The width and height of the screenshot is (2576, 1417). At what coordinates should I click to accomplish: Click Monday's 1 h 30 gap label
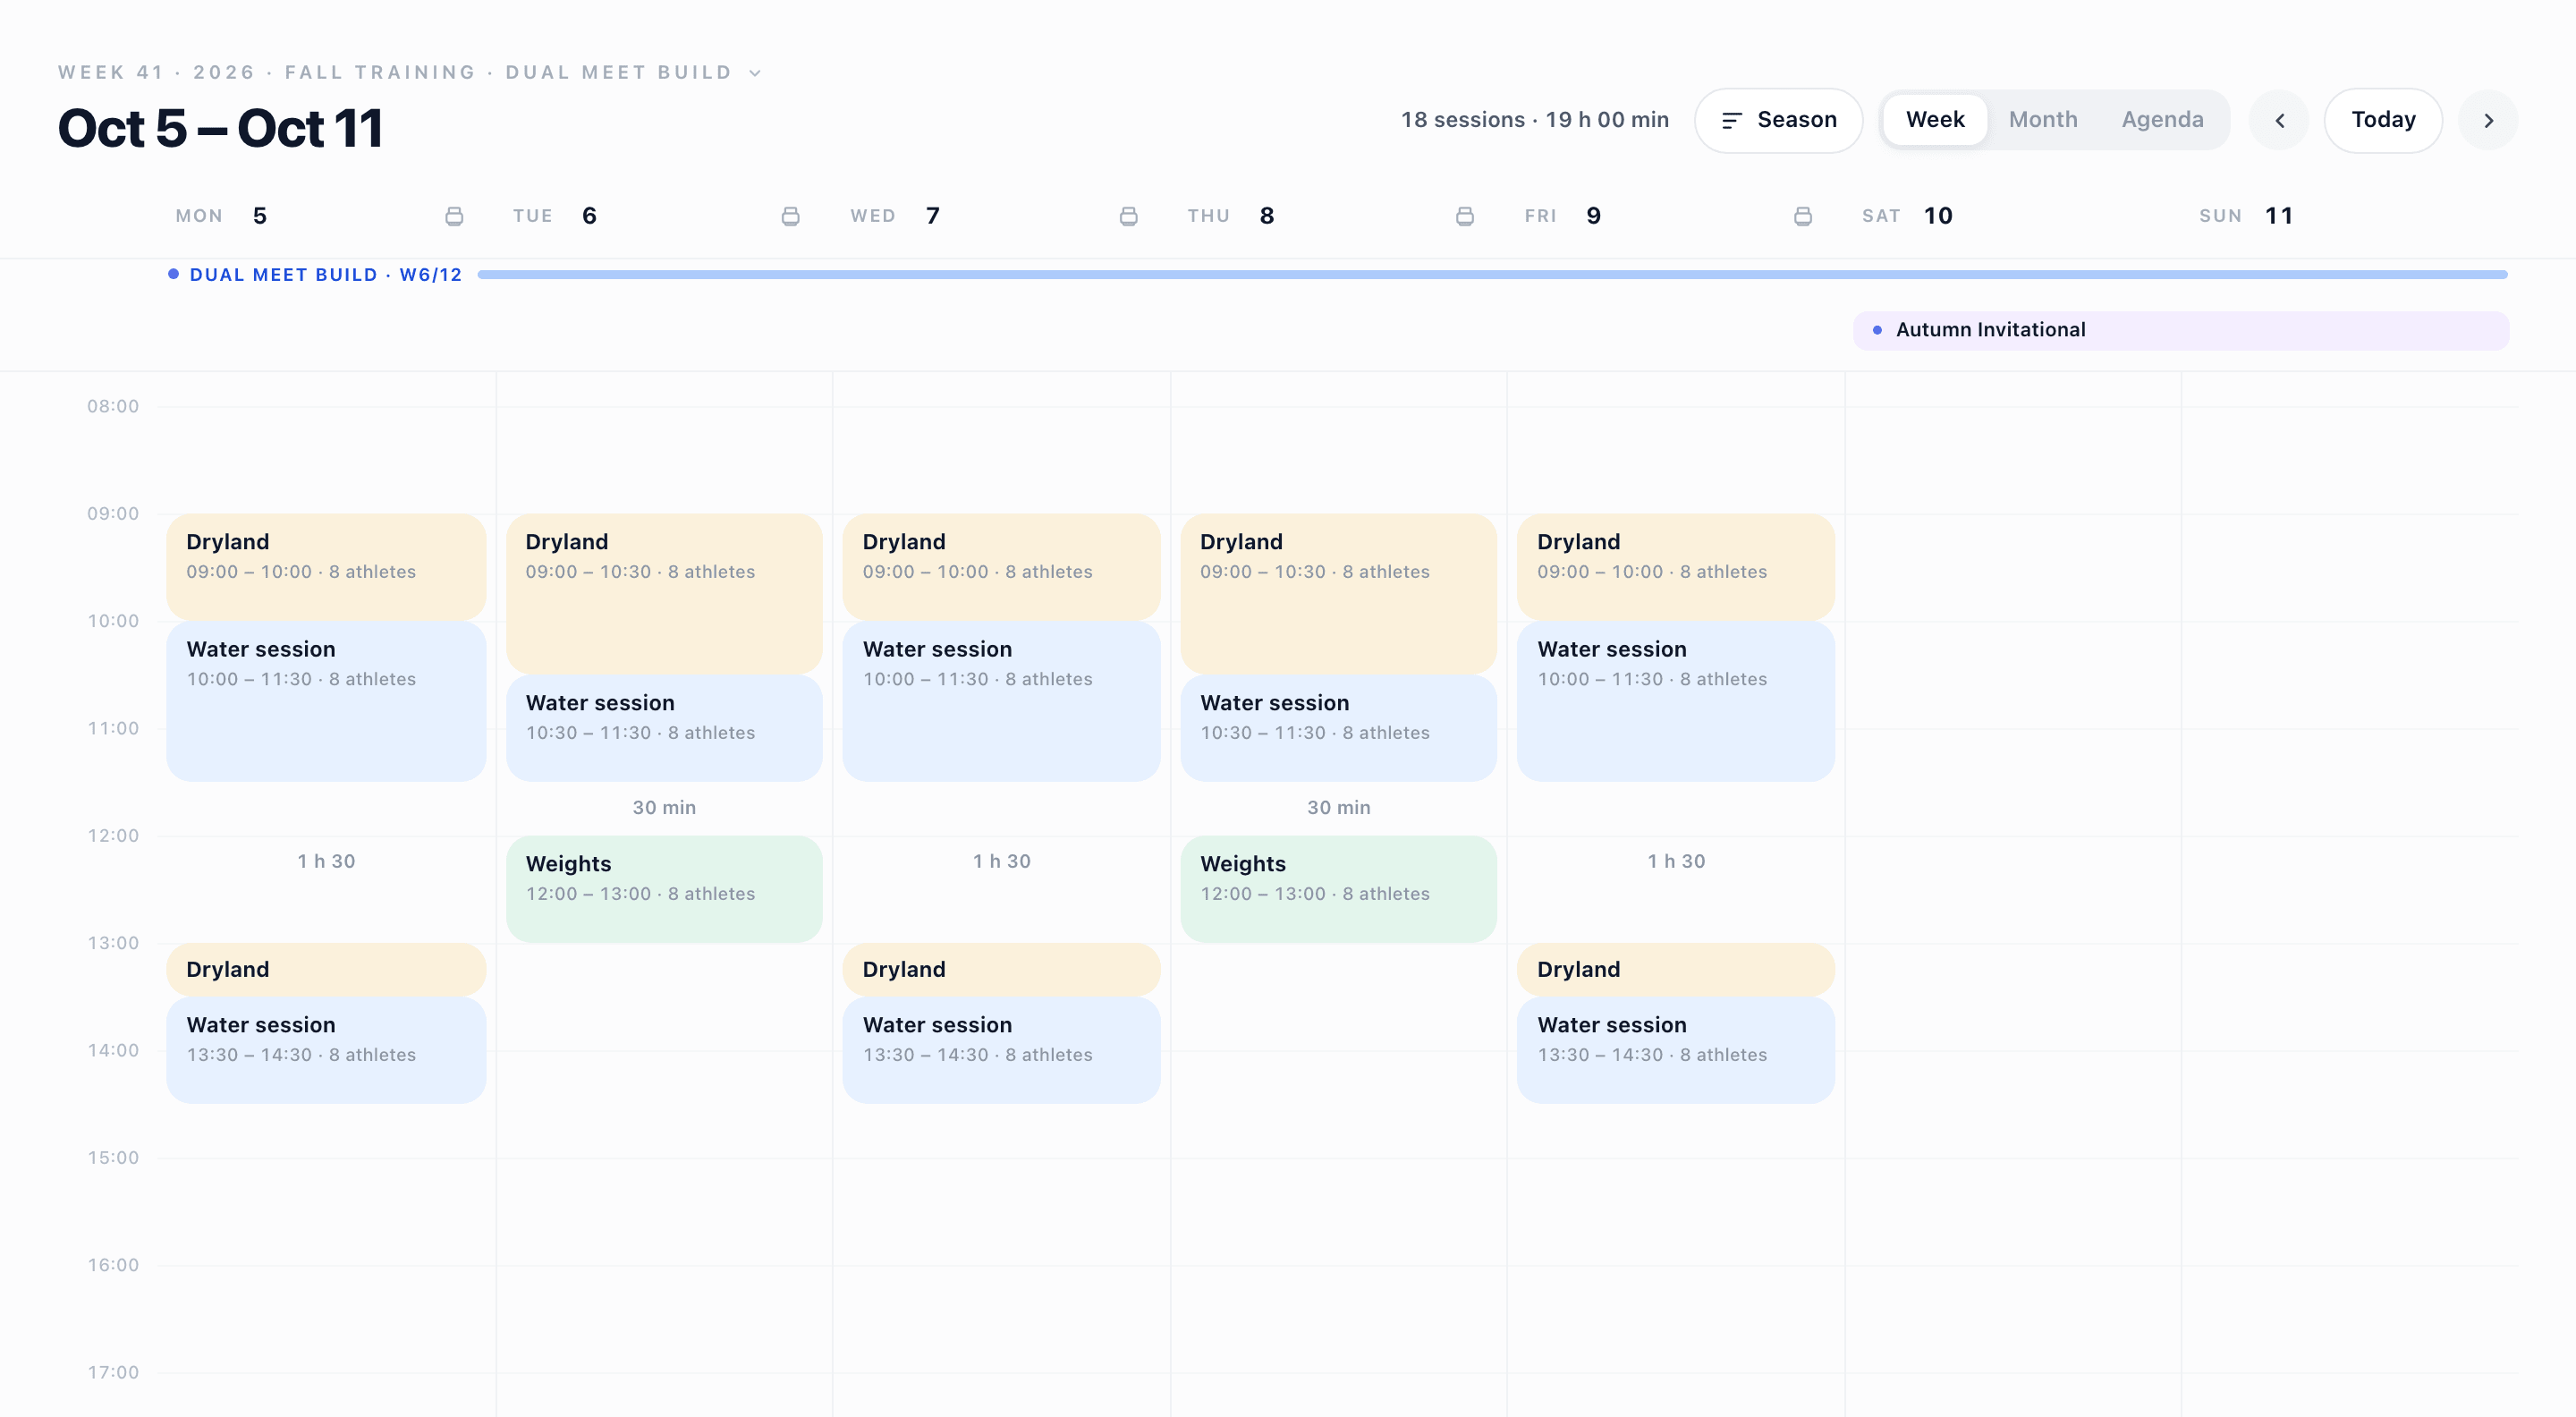coord(326,861)
